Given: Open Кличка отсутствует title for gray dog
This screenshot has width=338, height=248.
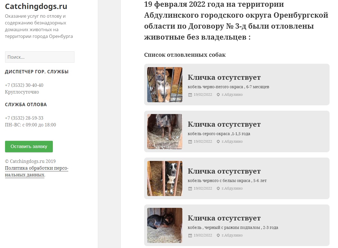Looking at the screenshot, I should pos(224,124).
